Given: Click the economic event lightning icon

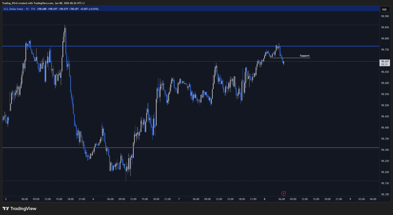Looking at the screenshot, I should pyautogui.click(x=284, y=194).
